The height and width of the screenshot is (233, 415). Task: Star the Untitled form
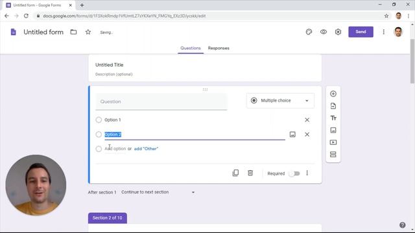click(88, 32)
